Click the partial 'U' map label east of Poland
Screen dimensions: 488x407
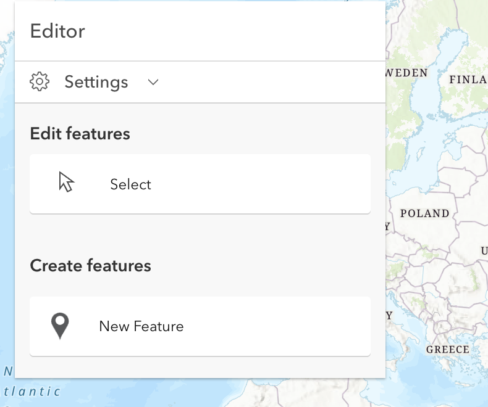pyautogui.click(x=484, y=251)
